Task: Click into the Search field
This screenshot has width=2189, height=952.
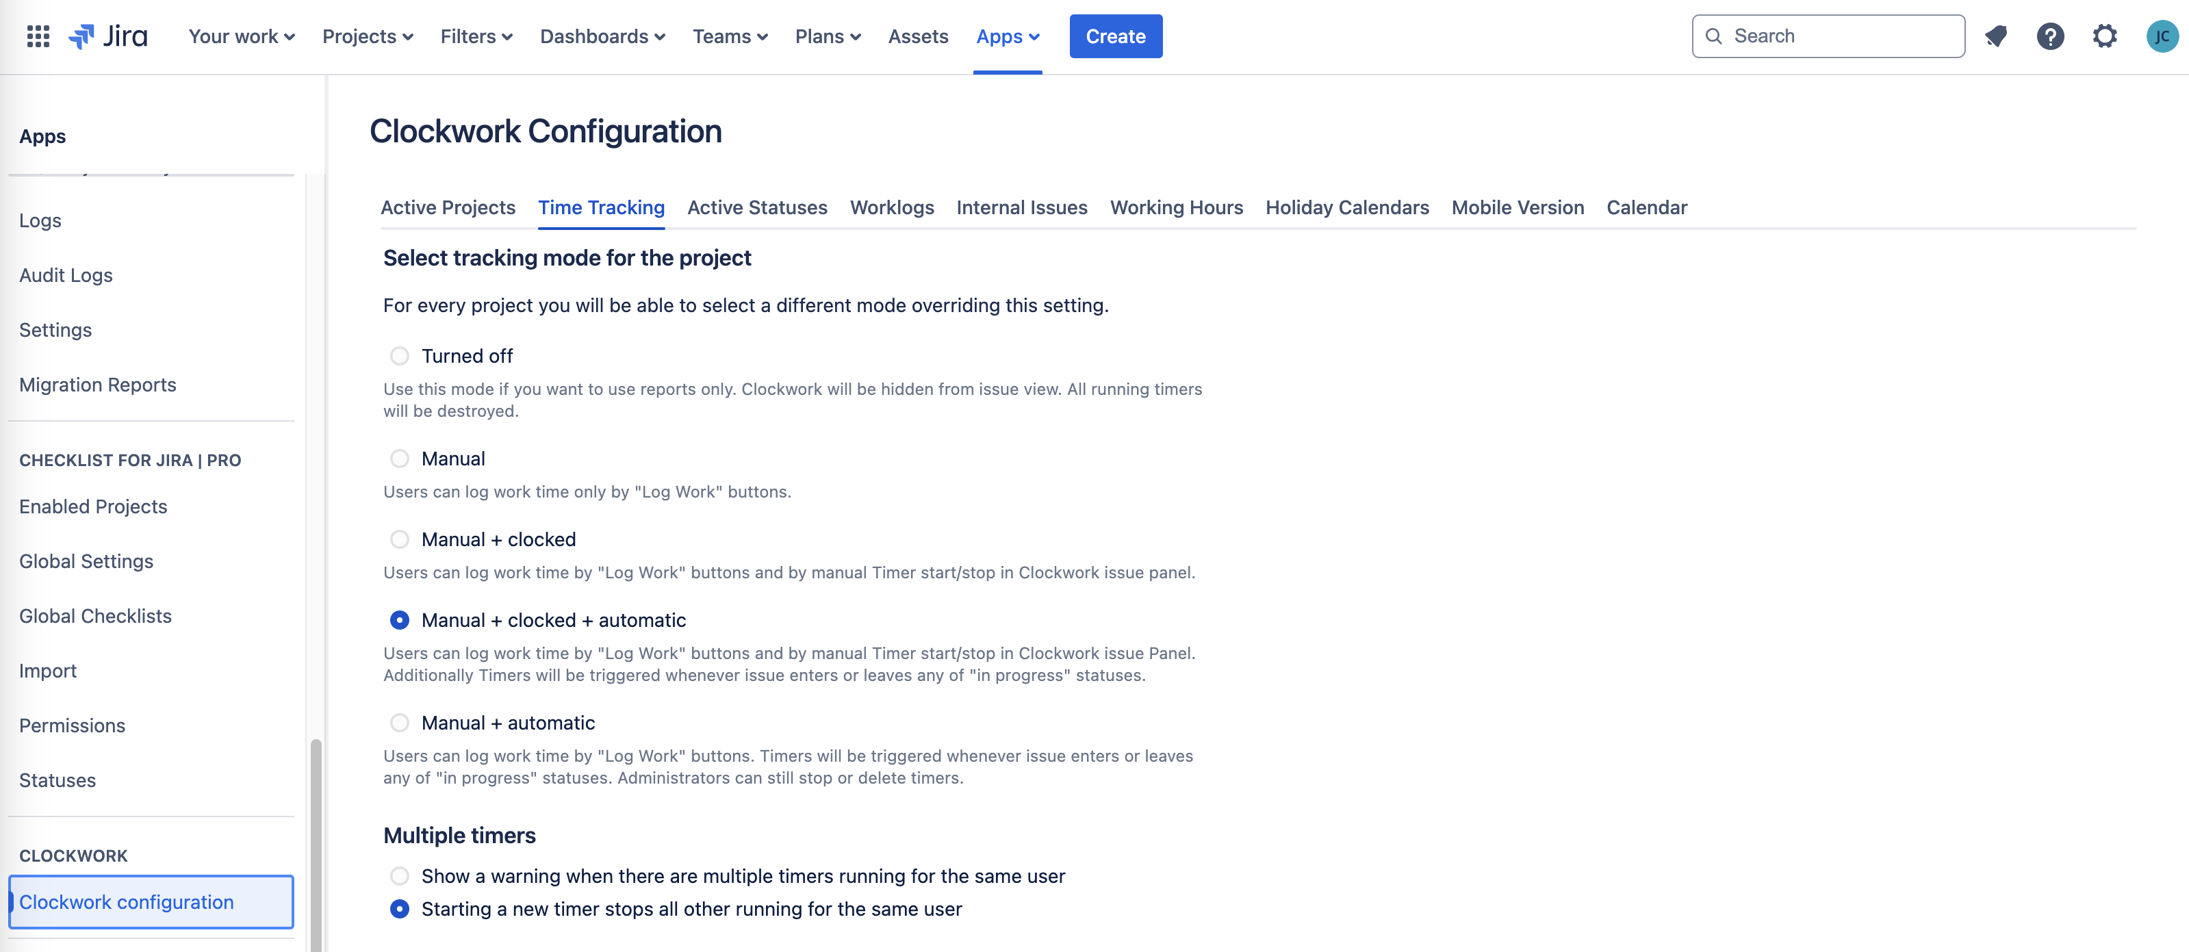Action: click(x=1829, y=36)
